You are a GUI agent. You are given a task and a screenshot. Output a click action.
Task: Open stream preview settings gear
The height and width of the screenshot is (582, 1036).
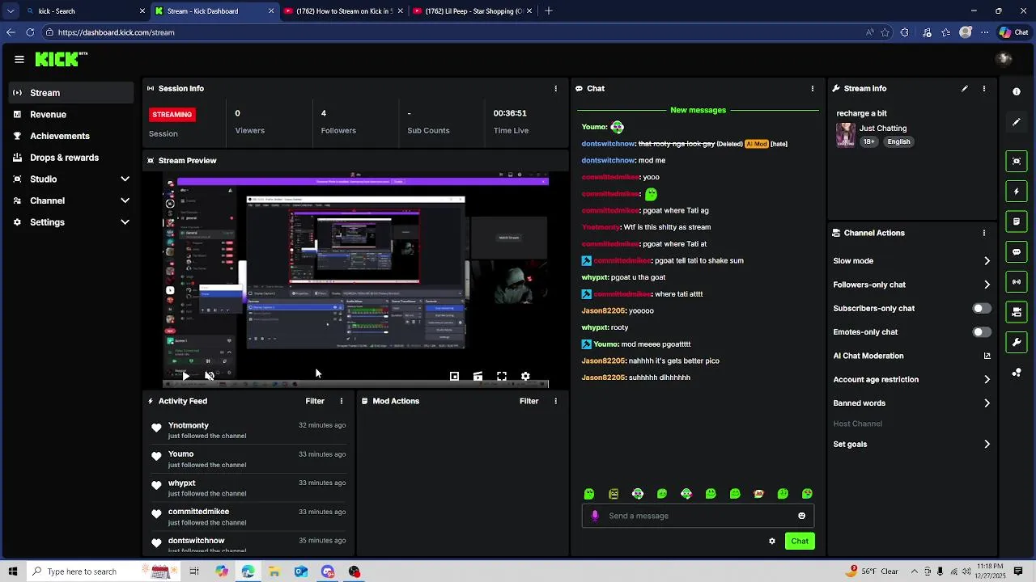coord(525,376)
